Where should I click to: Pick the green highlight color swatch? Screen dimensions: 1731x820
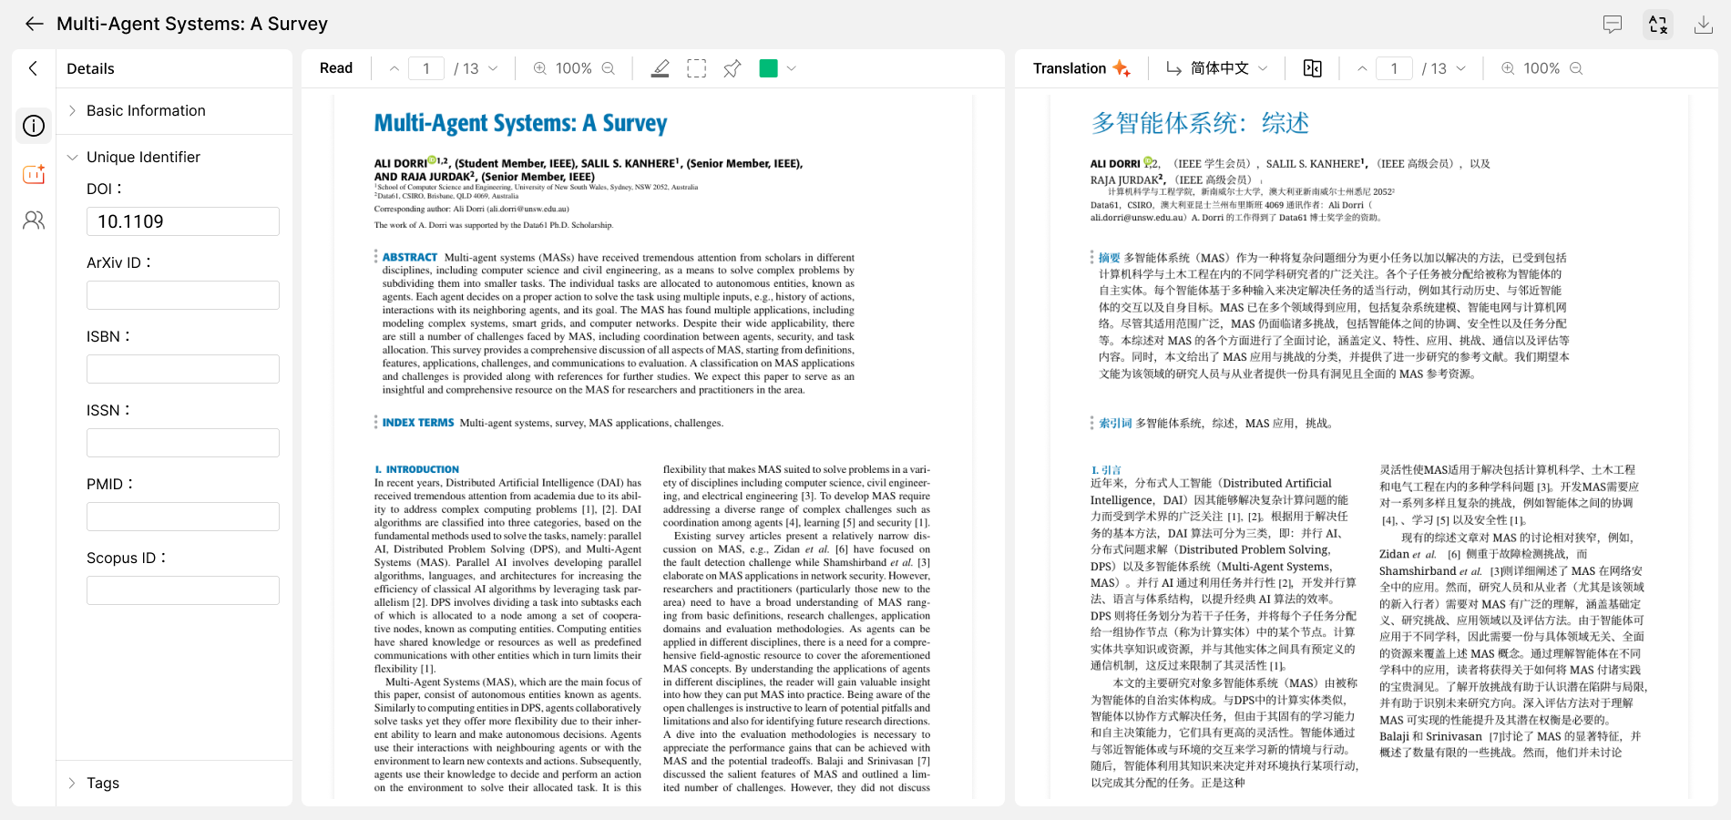[769, 68]
